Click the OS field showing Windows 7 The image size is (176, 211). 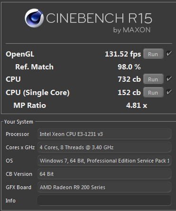pos(104,161)
